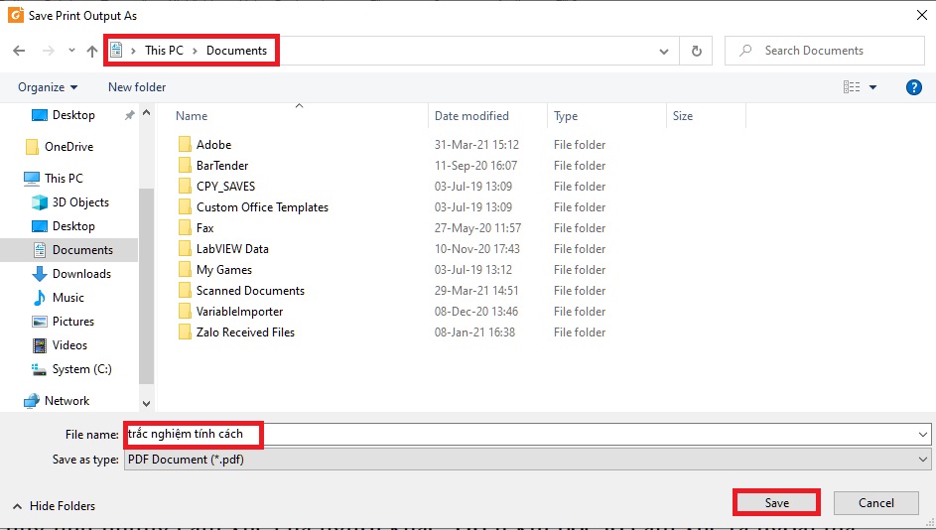Click the pin icon next to Desktop

pos(129,115)
